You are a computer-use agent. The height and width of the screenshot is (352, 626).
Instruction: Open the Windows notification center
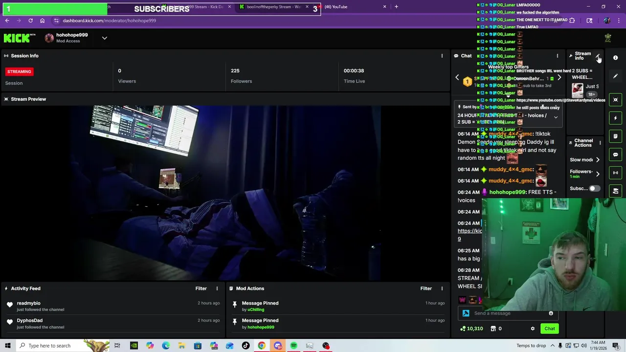point(615,346)
